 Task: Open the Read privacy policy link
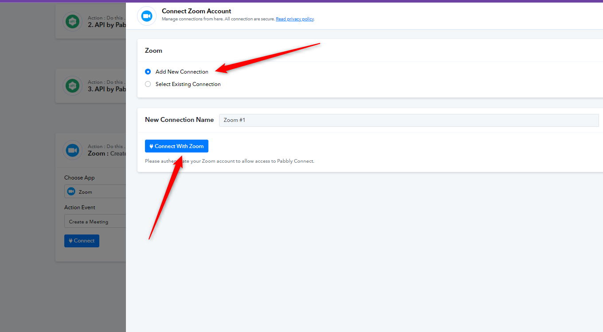point(295,19)
